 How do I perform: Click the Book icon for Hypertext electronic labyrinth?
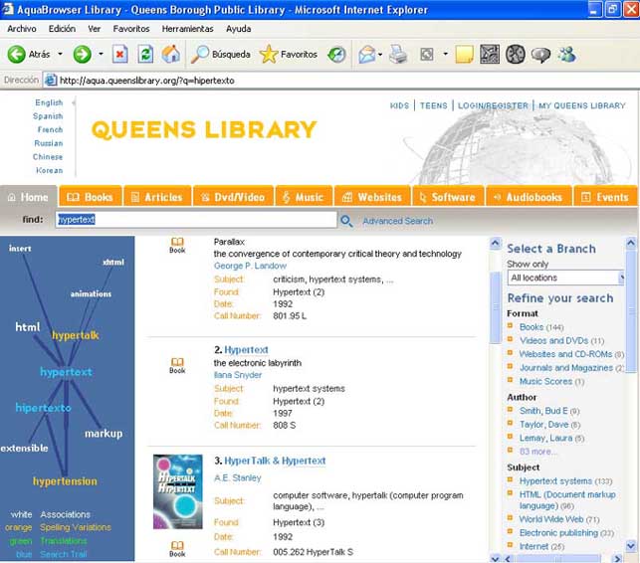click(177, 365)
